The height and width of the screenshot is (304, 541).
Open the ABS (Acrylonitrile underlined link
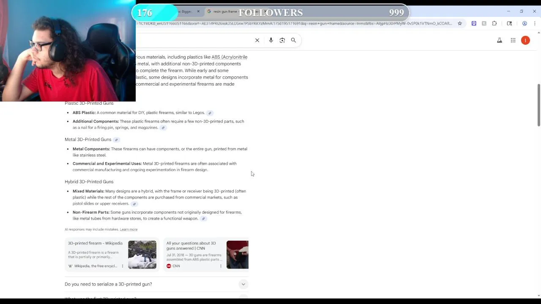[x=230, y=57]
